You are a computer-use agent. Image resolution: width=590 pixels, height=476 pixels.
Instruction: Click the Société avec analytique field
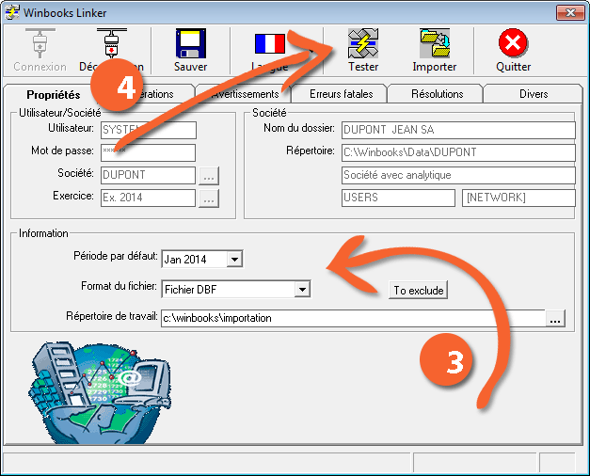[458, 175]
